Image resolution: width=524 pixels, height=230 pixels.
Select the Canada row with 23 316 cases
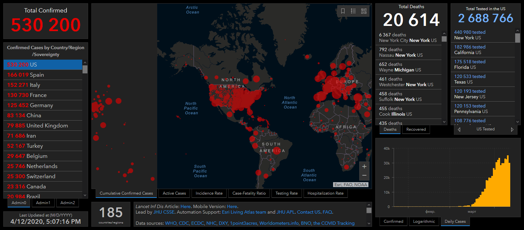pyautogui.click(x=43, y=187)
